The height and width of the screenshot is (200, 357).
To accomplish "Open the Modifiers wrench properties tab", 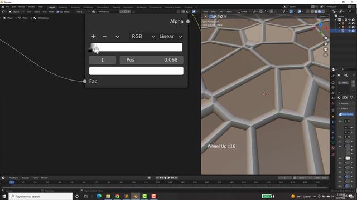I will click(333, 122).
